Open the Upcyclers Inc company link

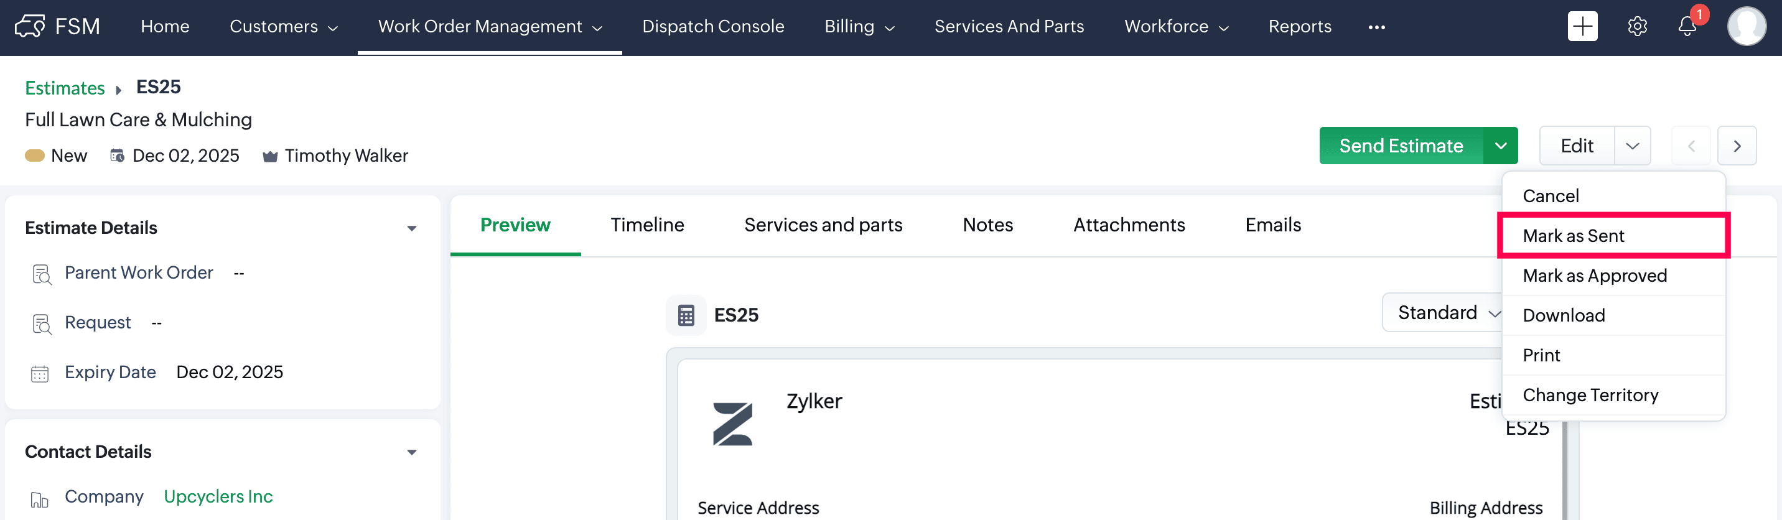[x=218, y=496]
